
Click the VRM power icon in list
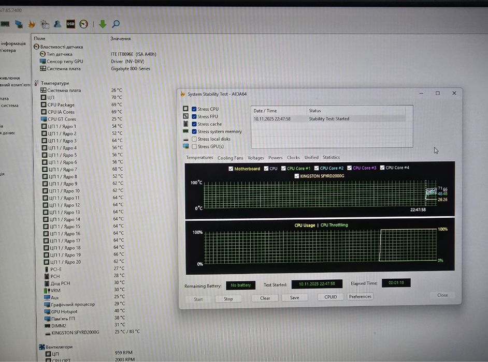point(47,291)
